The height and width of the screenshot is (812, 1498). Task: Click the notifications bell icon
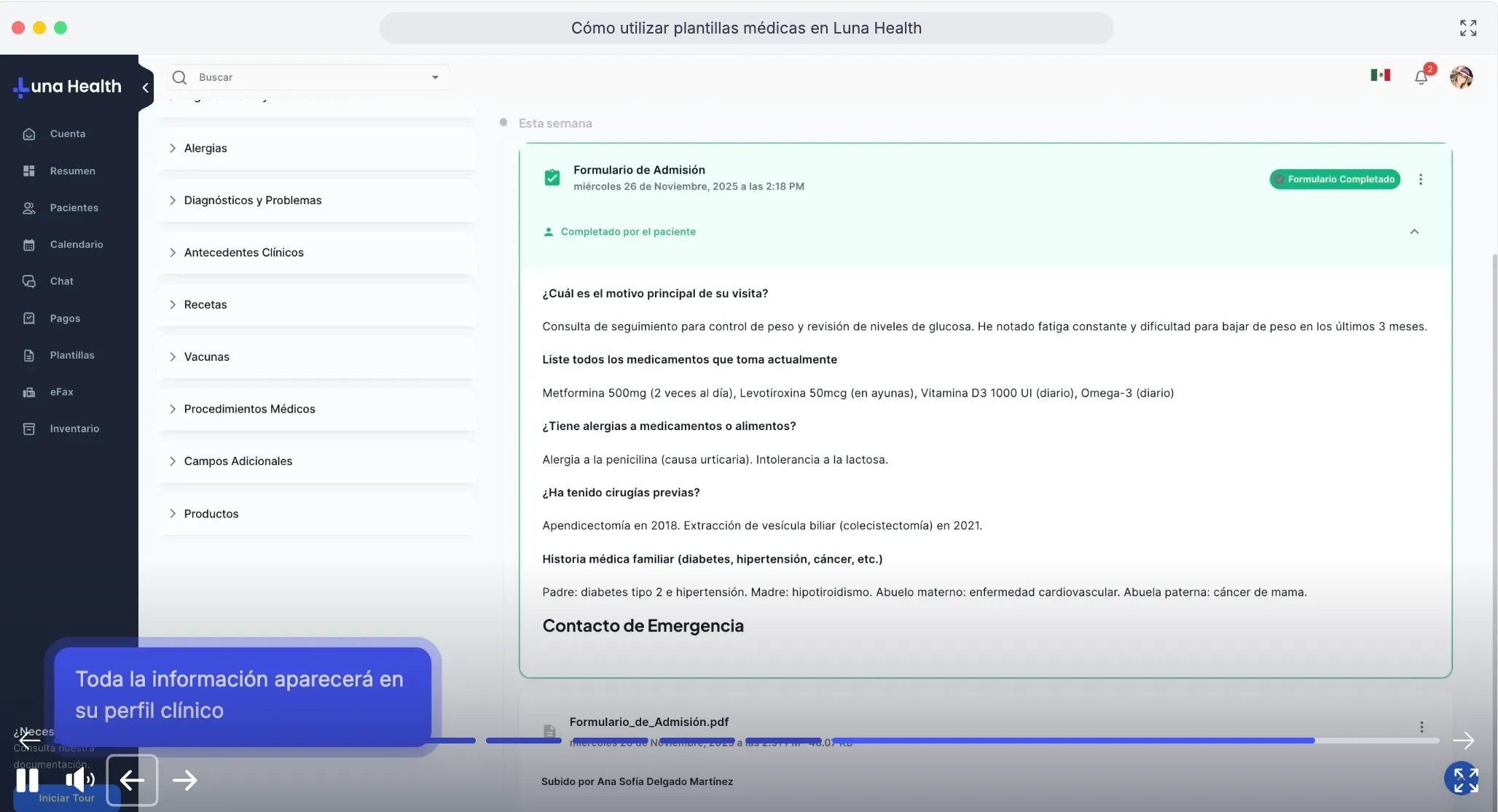click(x=1422, y=77)
